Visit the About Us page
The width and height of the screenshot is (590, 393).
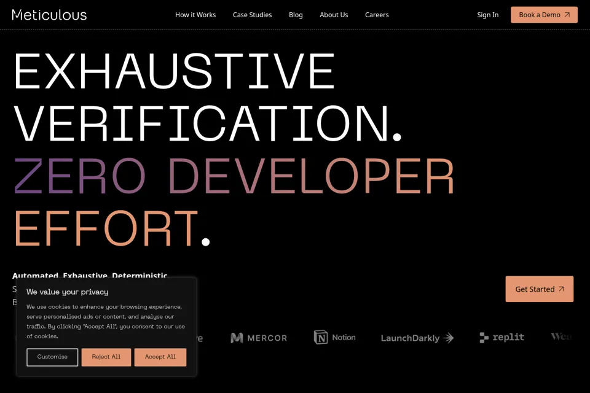pyautogui.click(x=334, y=15)
